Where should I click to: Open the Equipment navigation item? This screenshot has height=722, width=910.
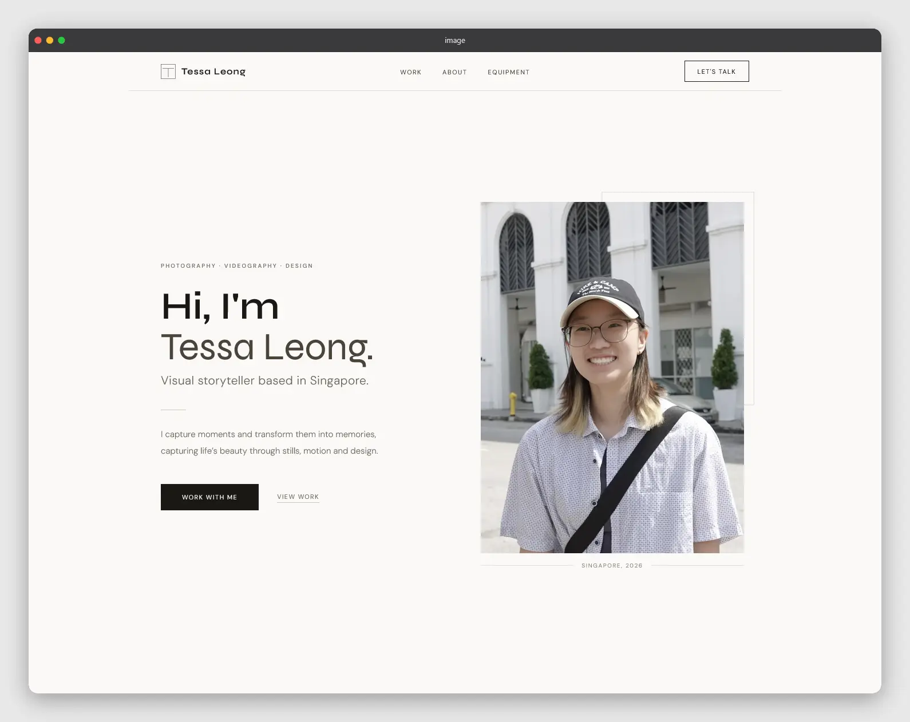click(508, 72)
